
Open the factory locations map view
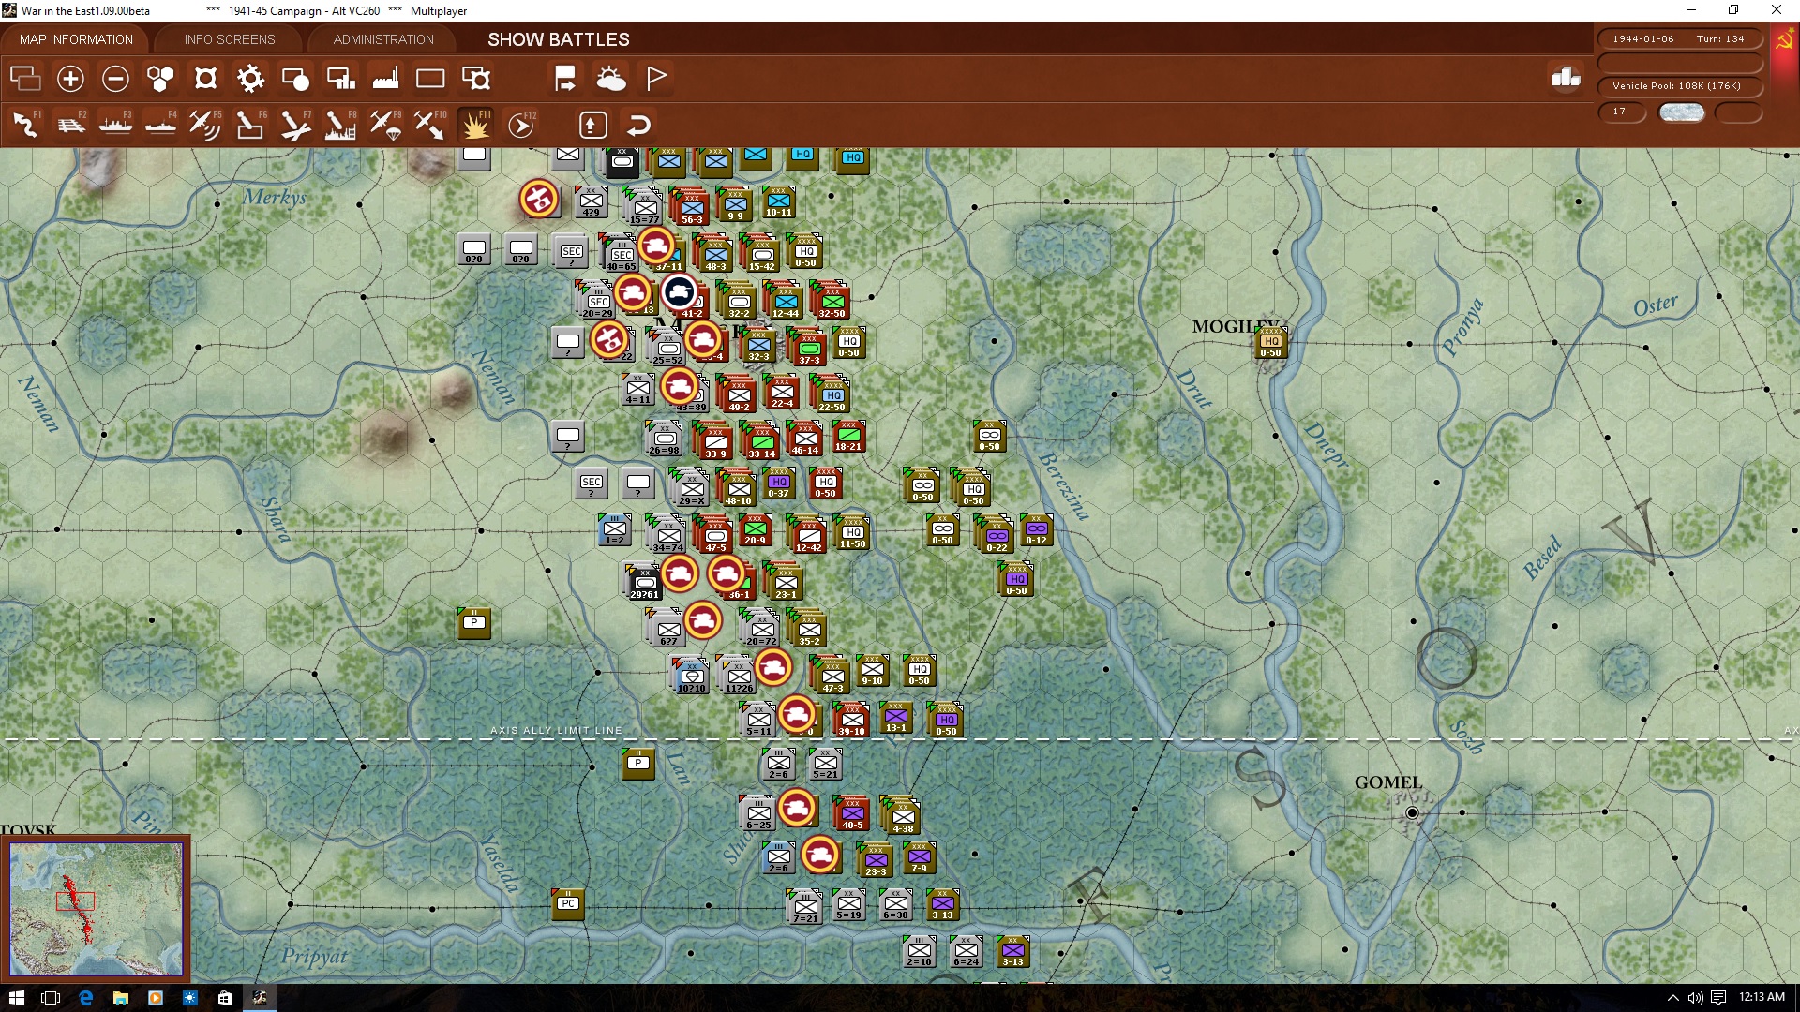tap(384, 79)
